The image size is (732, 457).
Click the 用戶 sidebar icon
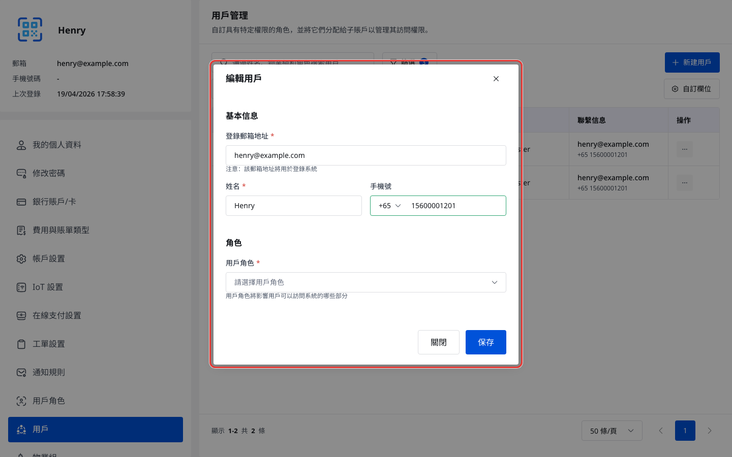(21, 430)
